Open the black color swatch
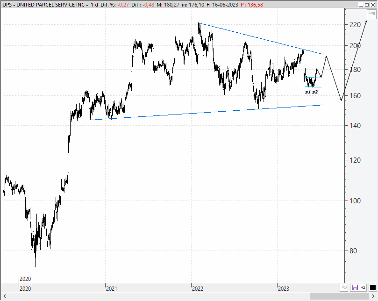378x301 pixels. tap(372, 287)
